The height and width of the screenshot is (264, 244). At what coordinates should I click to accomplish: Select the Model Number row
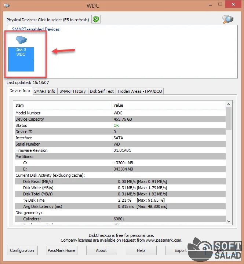(120, 113)
